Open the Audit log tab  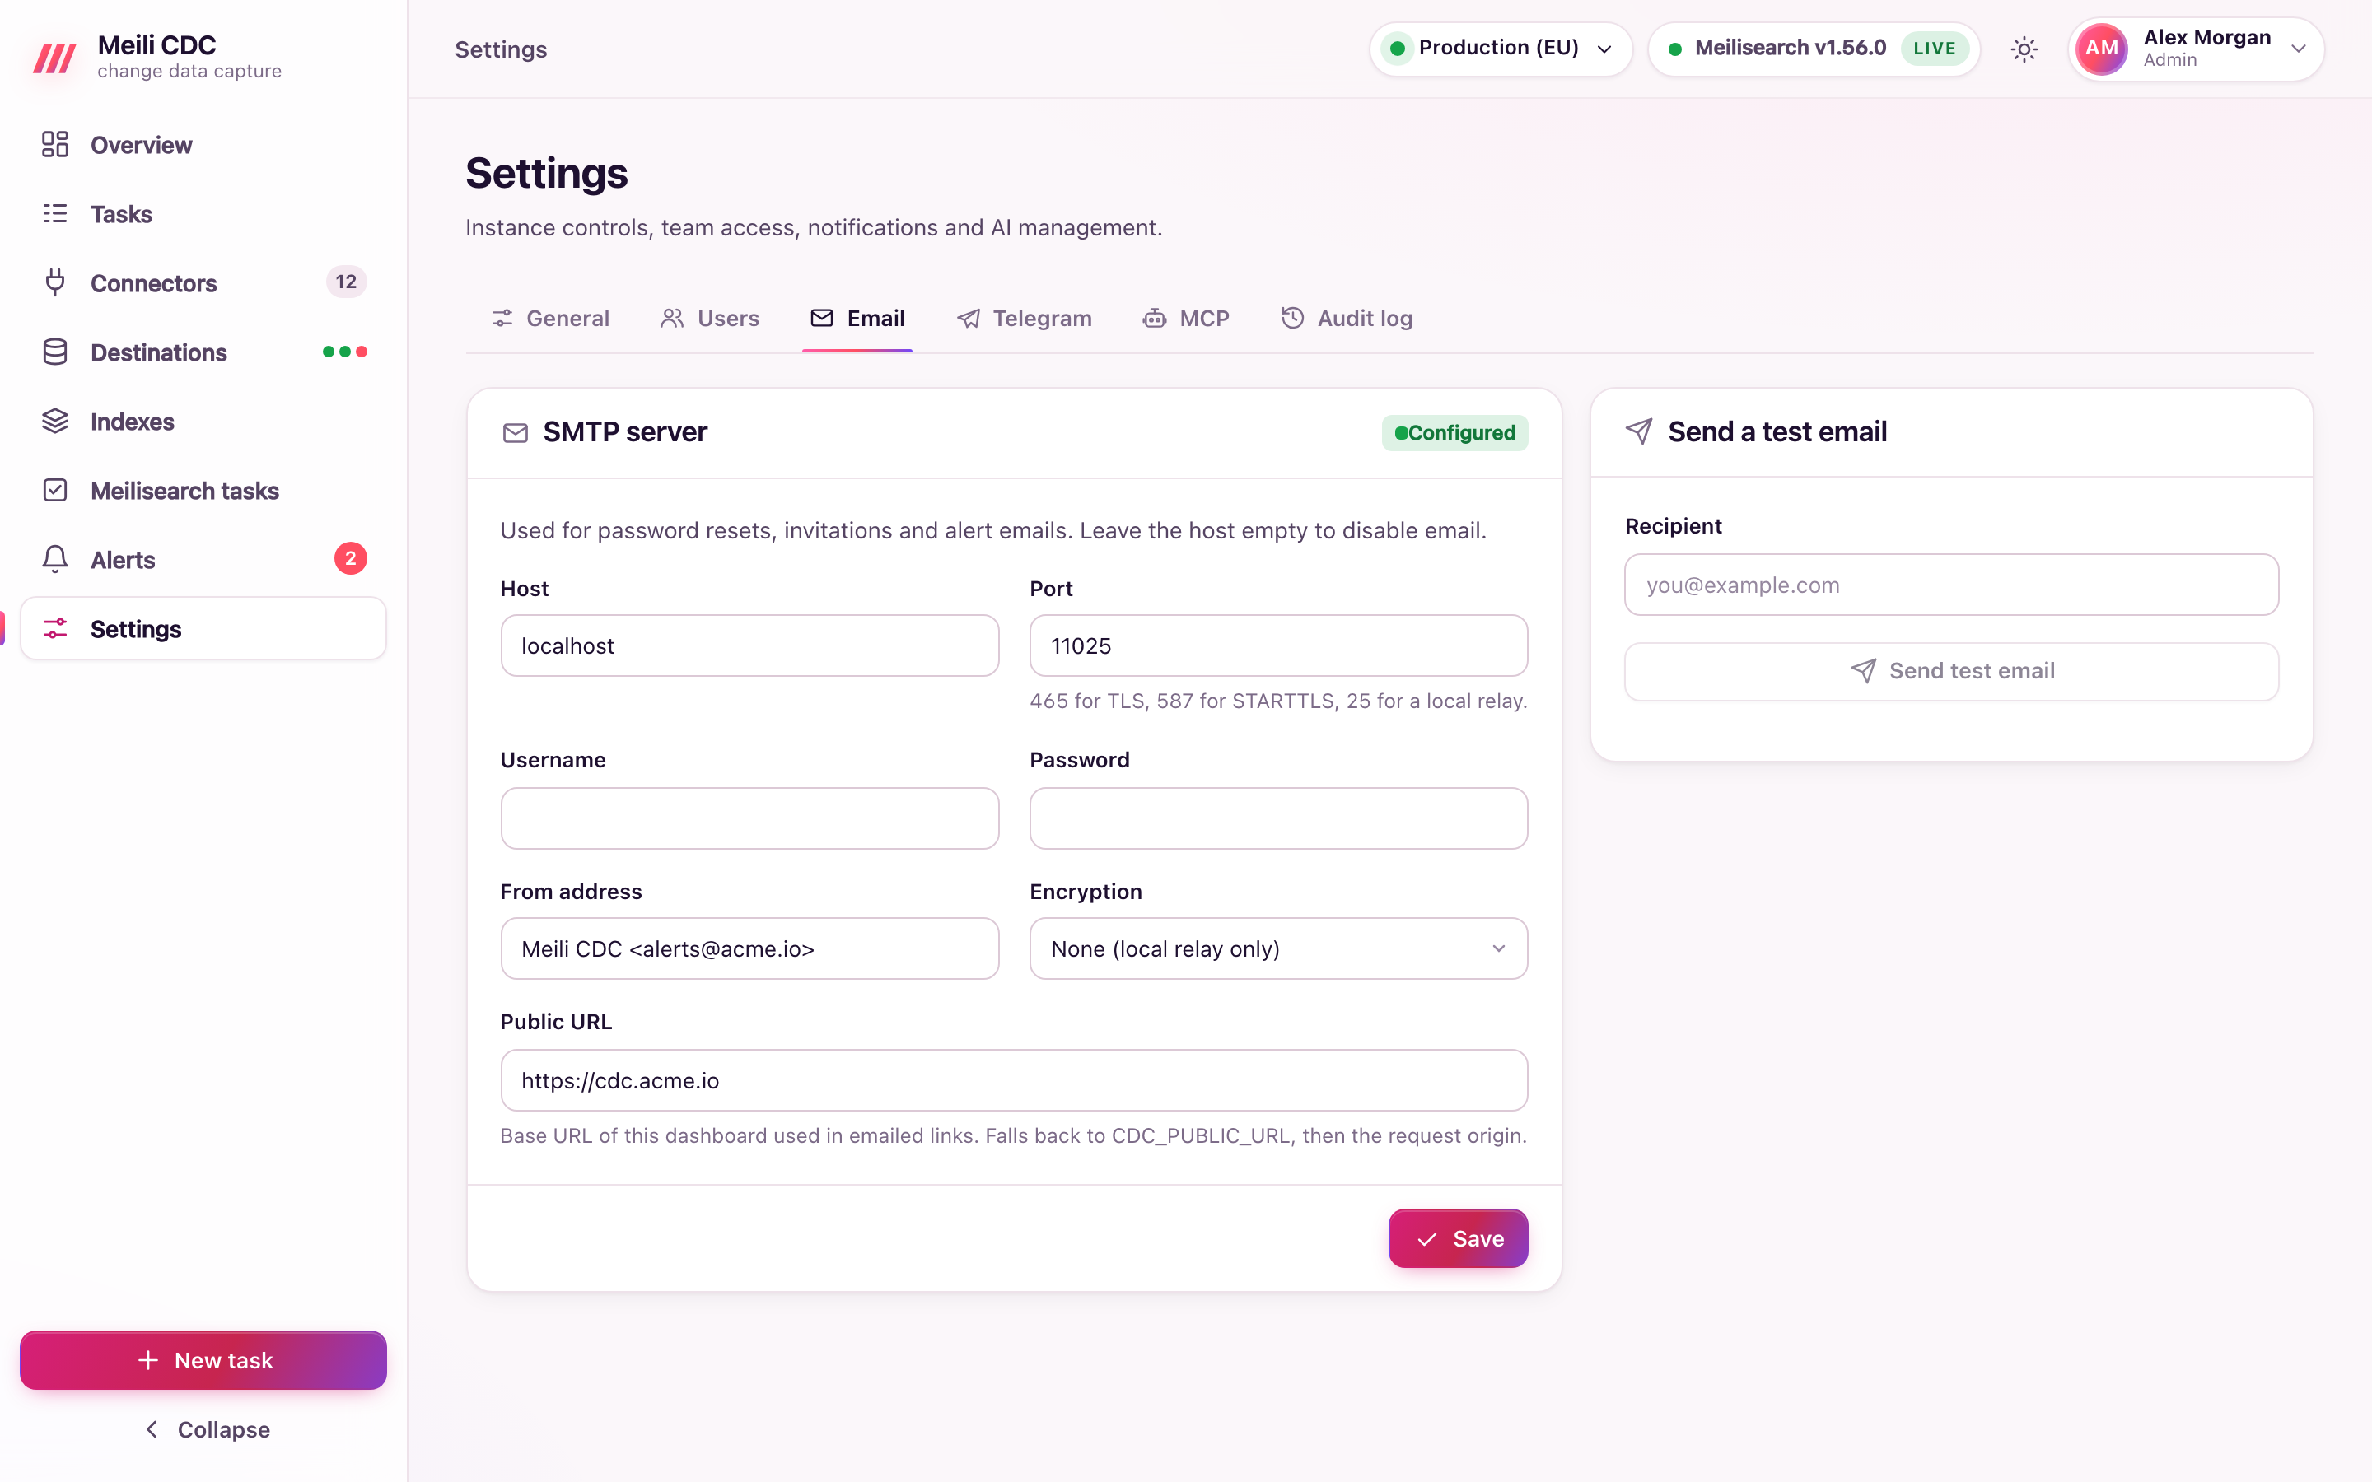point(1347,319)
